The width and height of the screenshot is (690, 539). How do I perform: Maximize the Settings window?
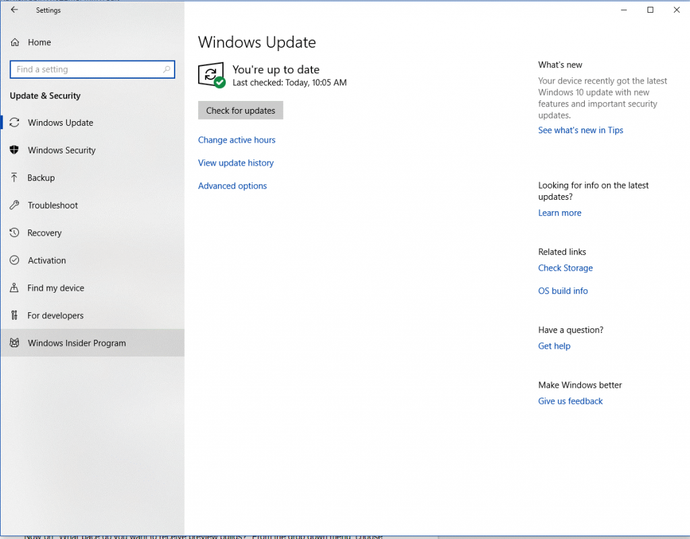(650, 9)
